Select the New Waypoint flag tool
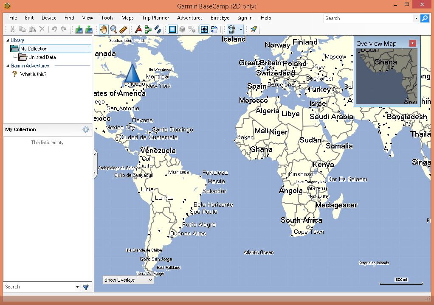Screen dimensions: 434x305 point(138,29)
